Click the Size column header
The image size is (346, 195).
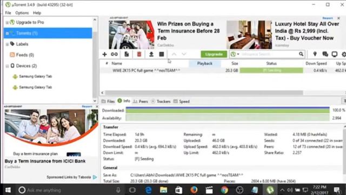pos(235,63)
